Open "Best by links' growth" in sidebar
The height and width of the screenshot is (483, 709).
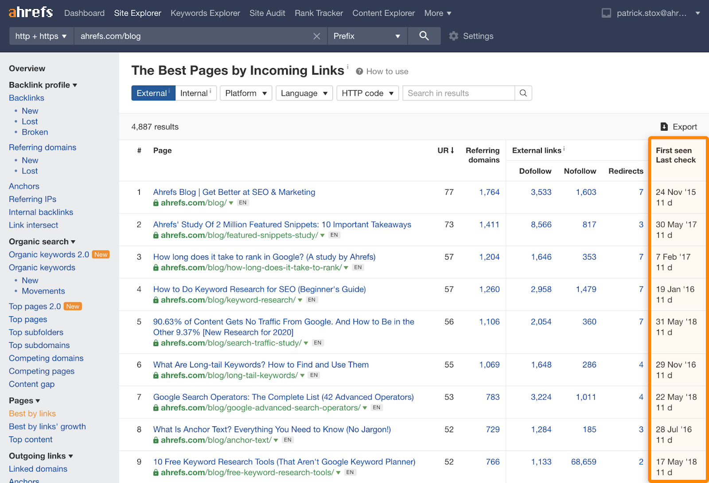point(47,426)
